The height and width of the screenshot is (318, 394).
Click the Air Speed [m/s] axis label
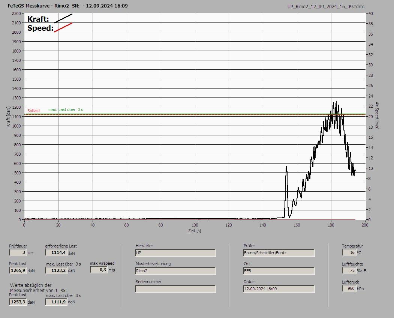click(x=377, y=115)
